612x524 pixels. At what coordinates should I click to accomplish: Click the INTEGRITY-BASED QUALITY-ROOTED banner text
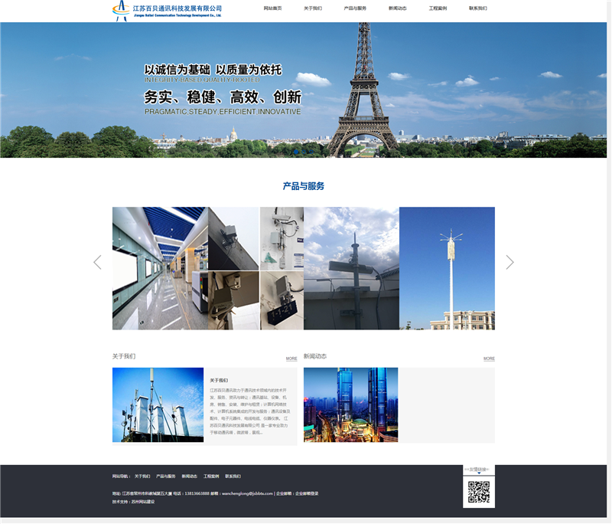point(202,80)
